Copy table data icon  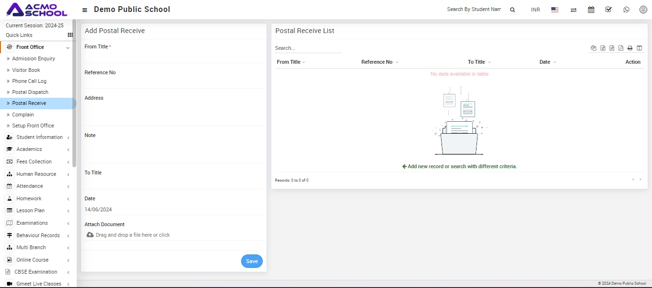tap(594, 48)
